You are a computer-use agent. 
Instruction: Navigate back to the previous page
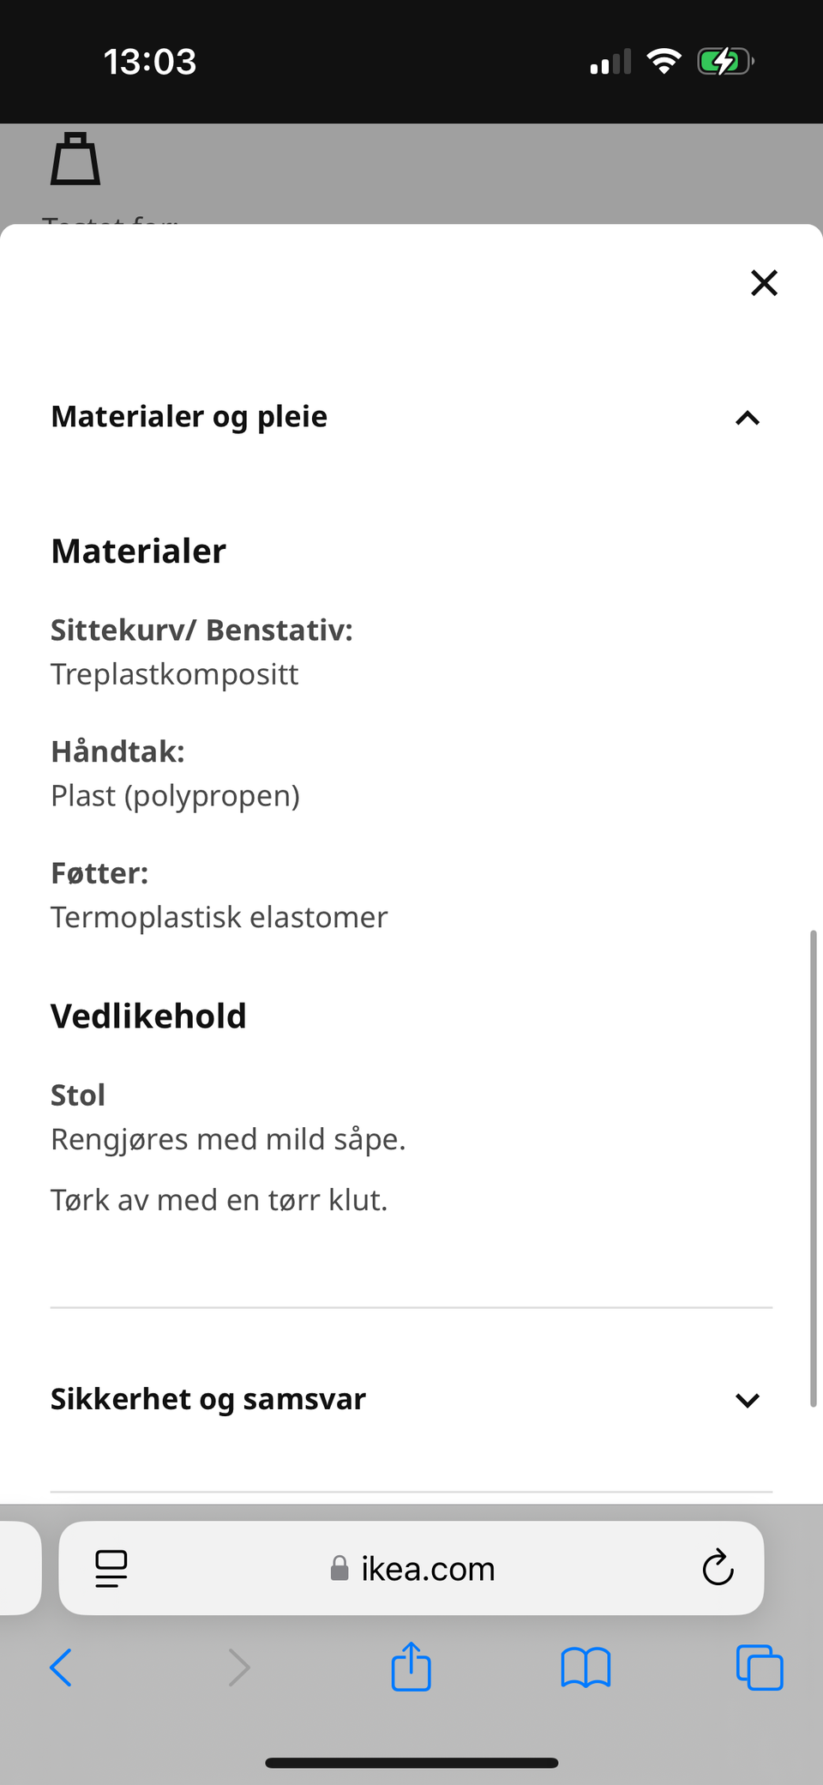click(60, 1667)
